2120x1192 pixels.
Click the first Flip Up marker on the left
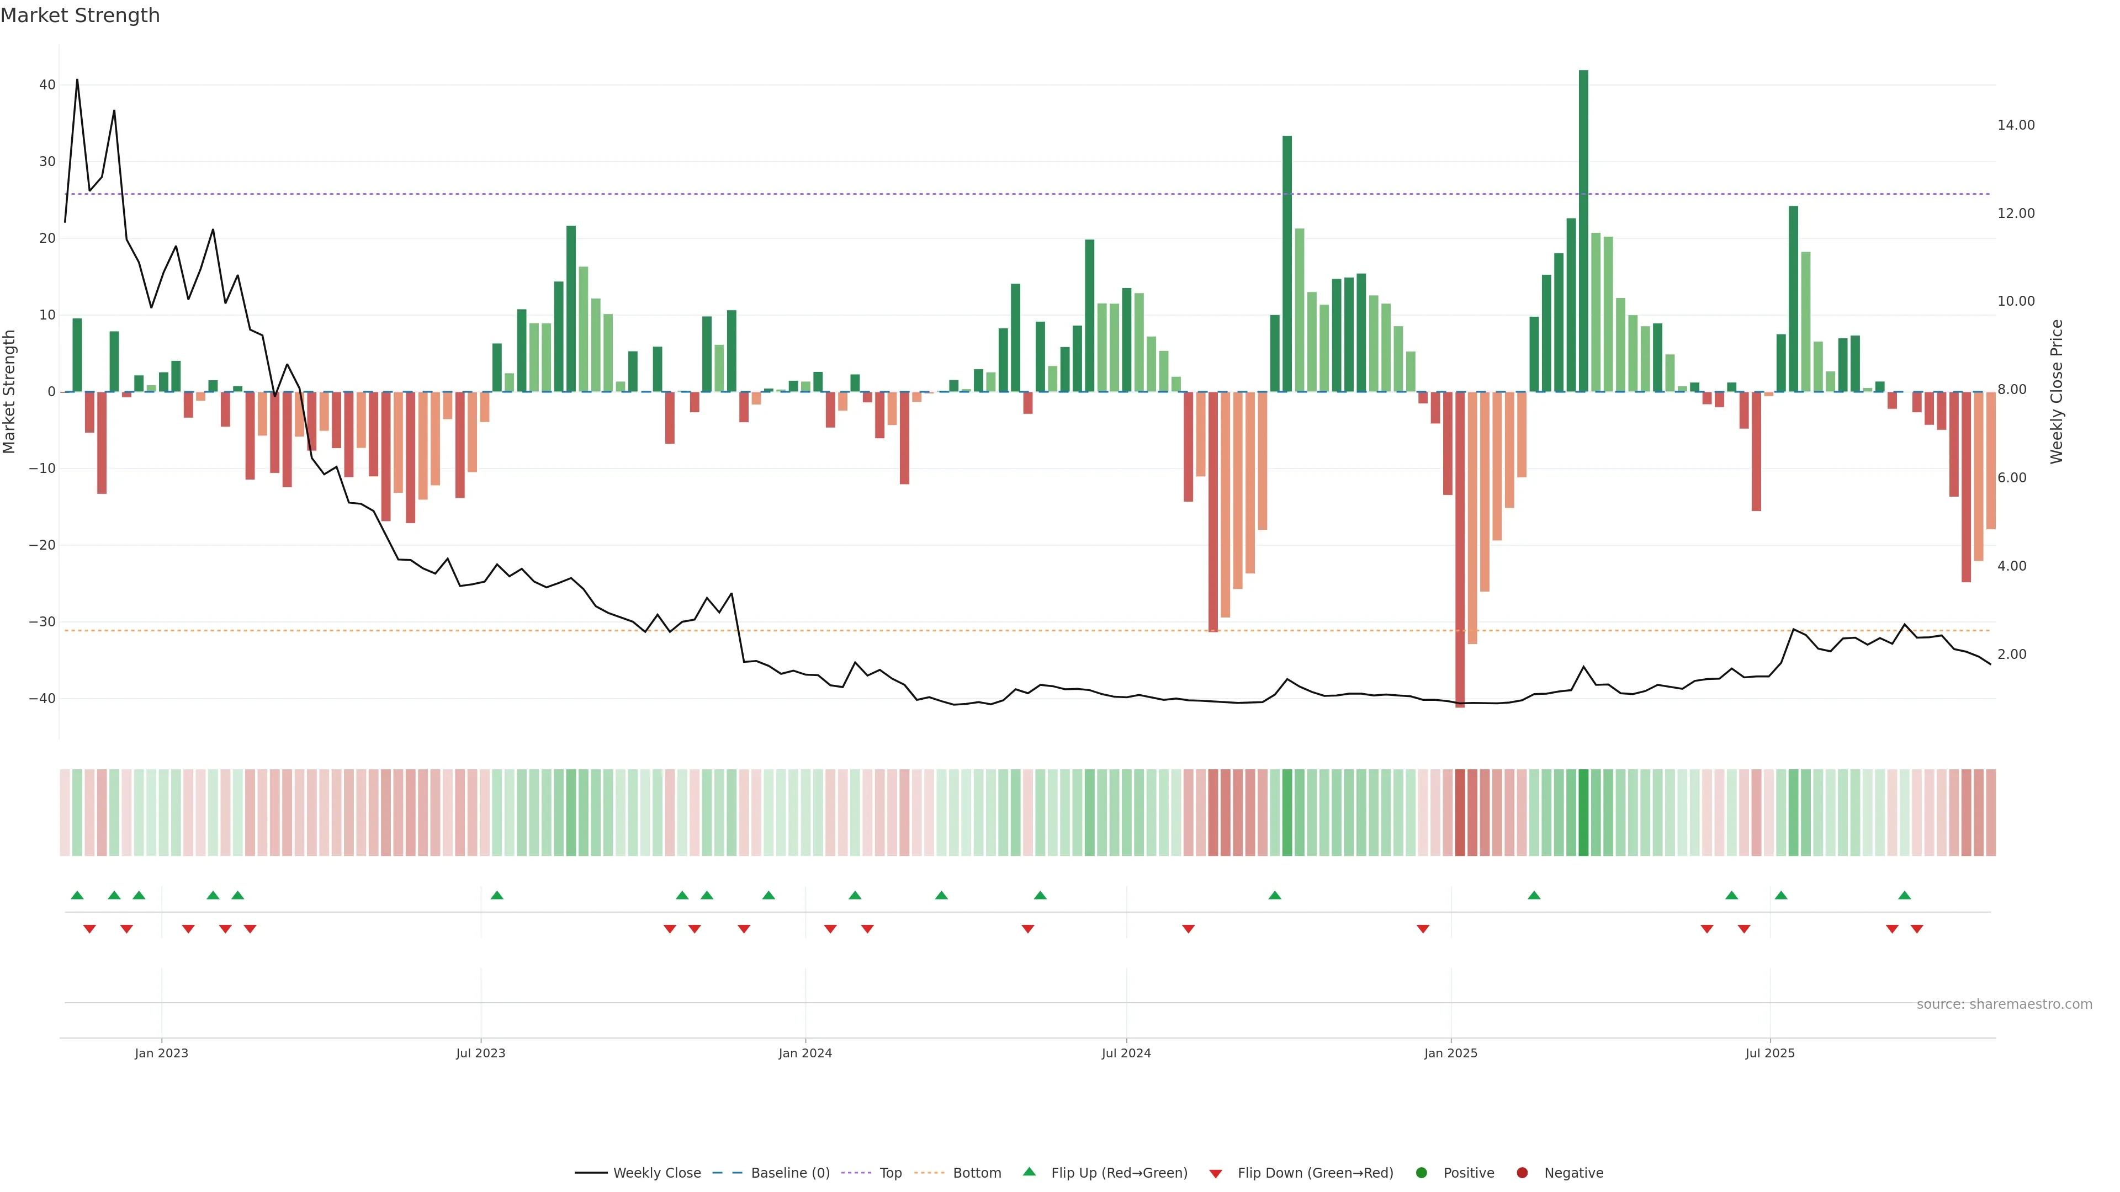(x=77, y=895)
